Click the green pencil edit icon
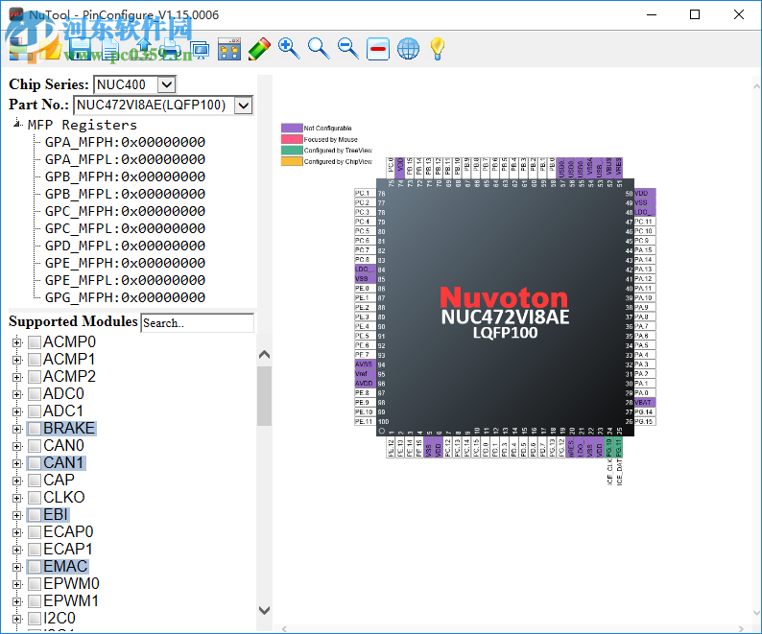The width and height of the screenshot is (762, 634). [259, 49]
